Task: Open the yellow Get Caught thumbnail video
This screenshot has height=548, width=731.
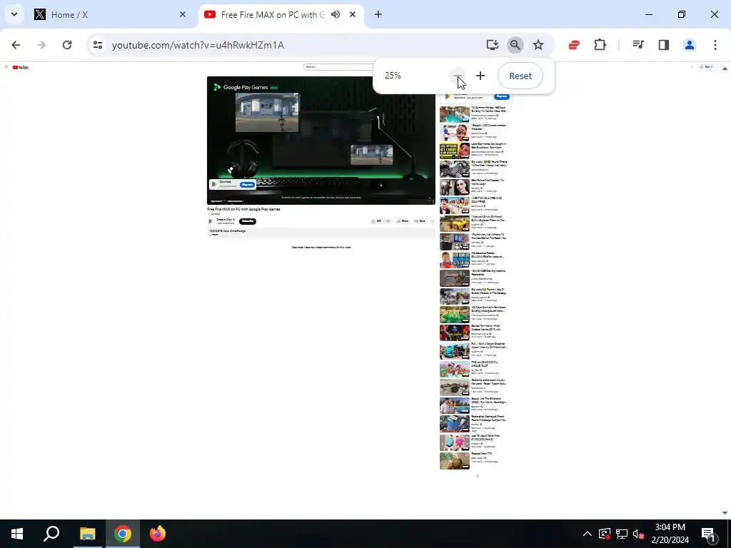Action: pyautogui.click(x=455, y=151)
